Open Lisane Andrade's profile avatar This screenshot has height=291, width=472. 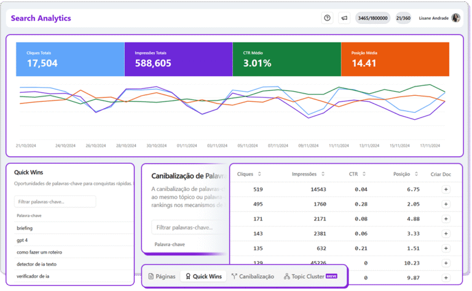point(455,18)
